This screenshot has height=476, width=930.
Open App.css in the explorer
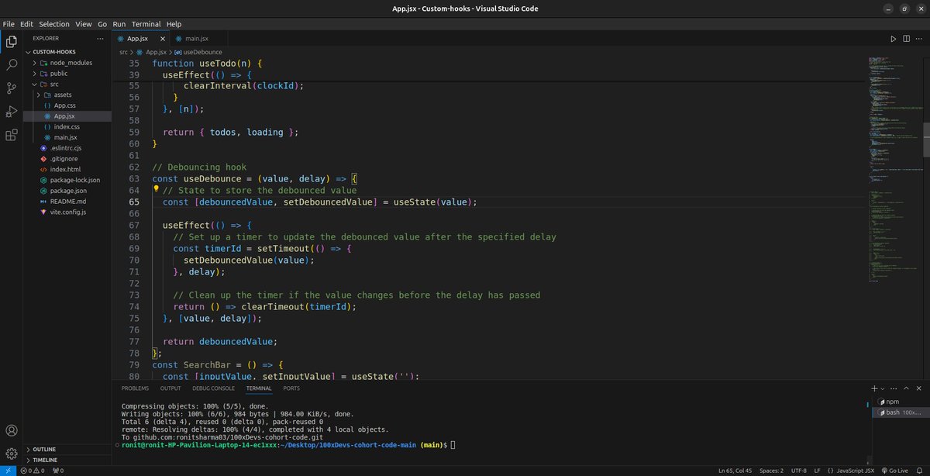coord(66,105)
